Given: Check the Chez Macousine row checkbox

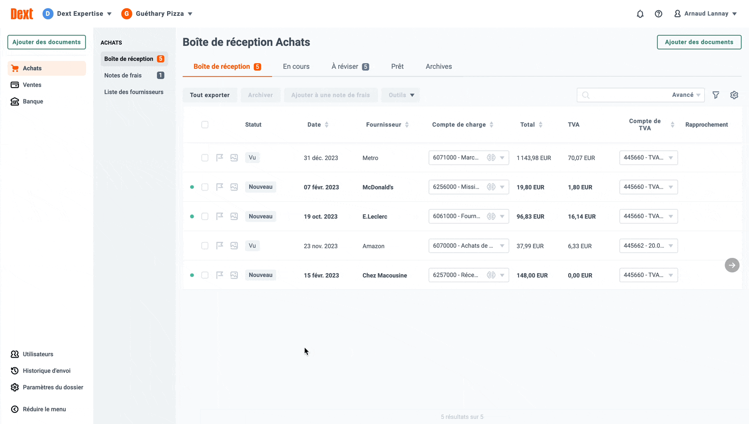Looking at the screenshot, I should click(205, 275).
